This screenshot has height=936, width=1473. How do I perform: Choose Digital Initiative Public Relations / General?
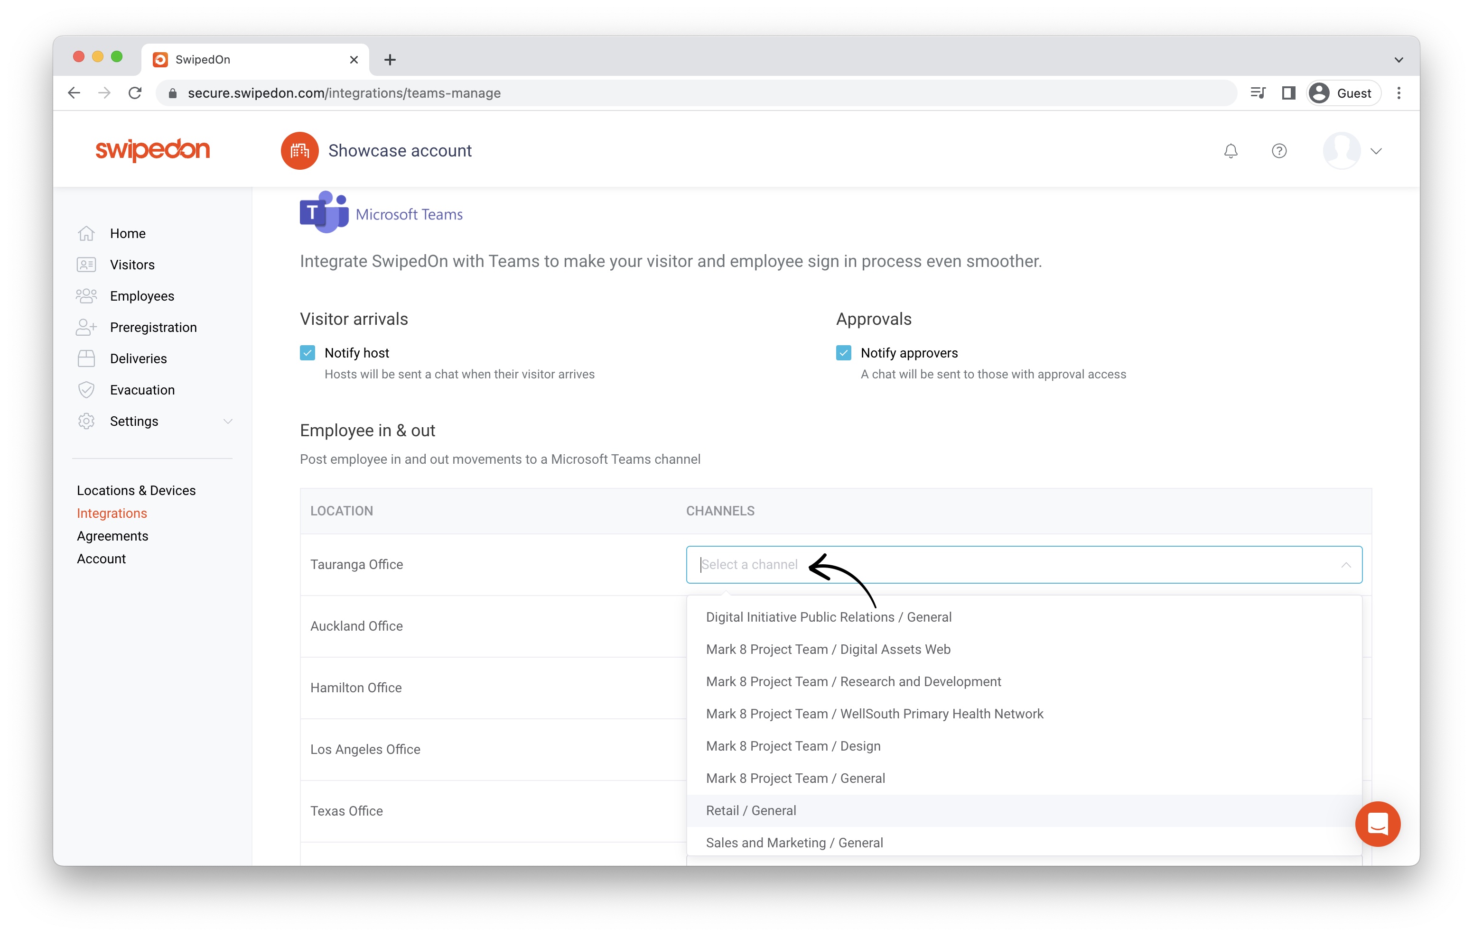click(1024, 617)
